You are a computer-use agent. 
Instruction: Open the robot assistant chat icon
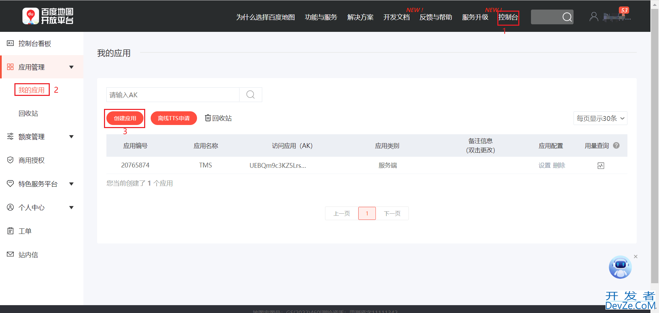(x=620, y=267)
